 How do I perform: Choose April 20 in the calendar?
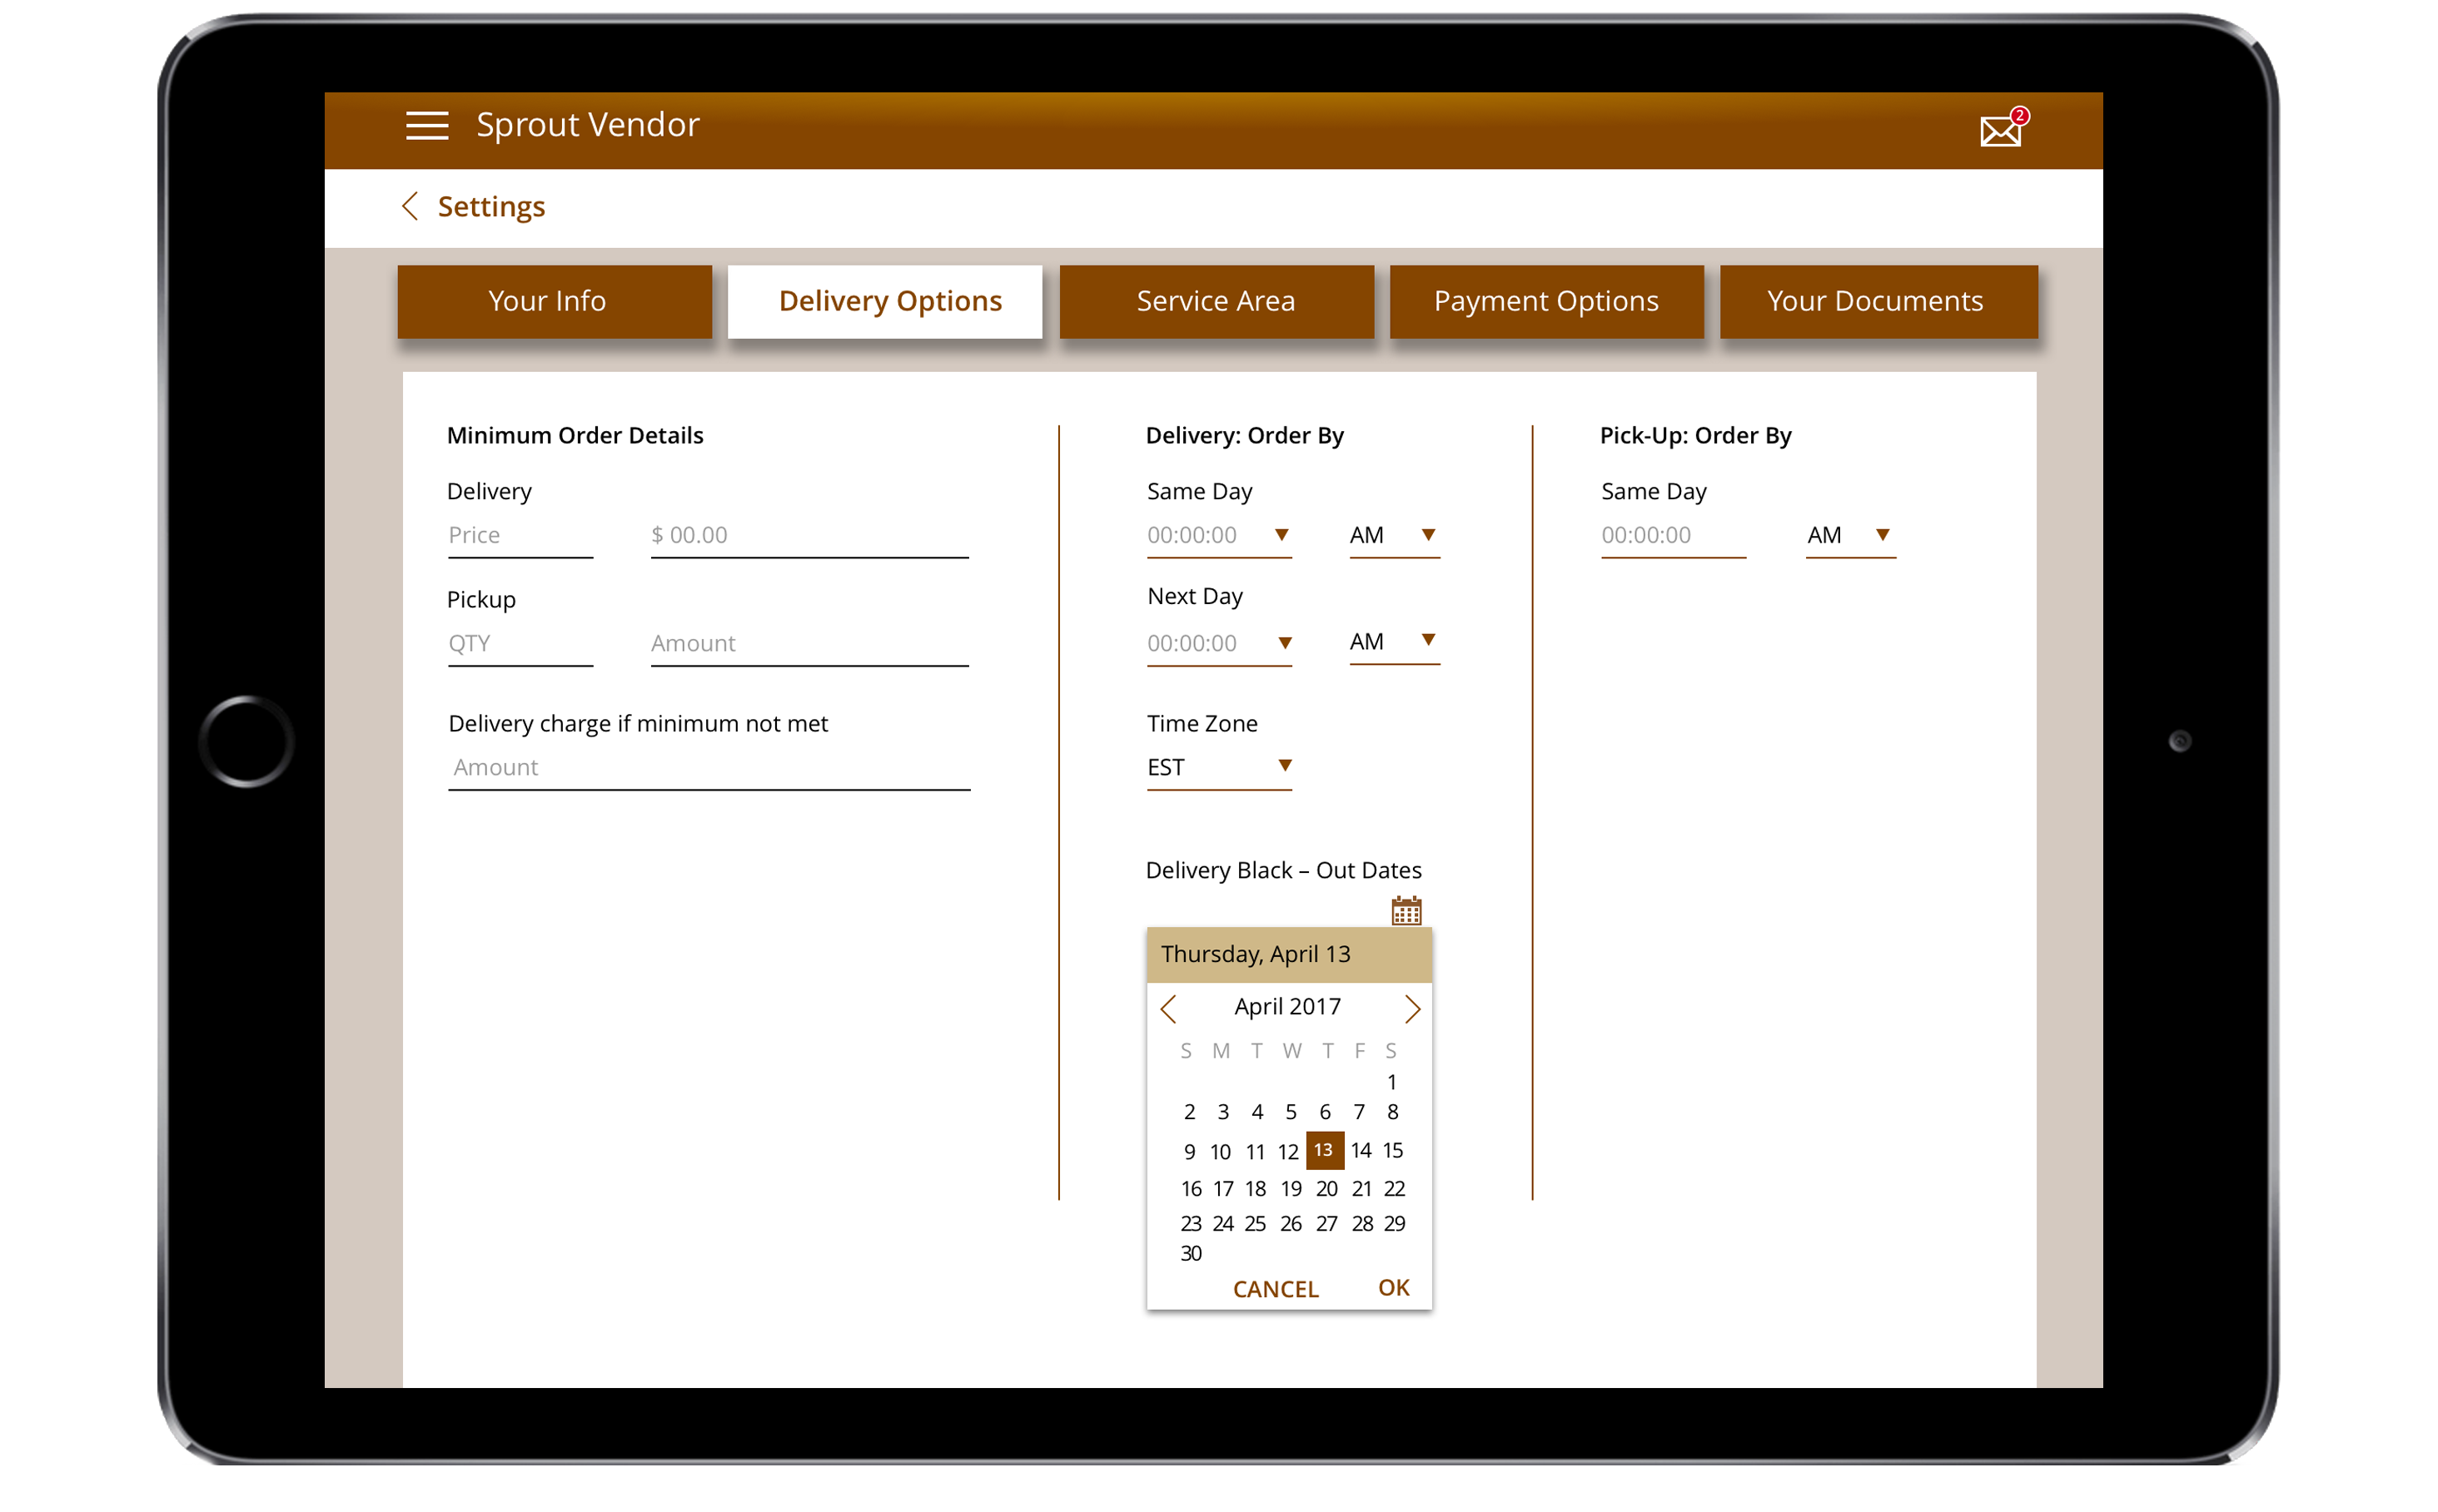pos(1326,1188)
